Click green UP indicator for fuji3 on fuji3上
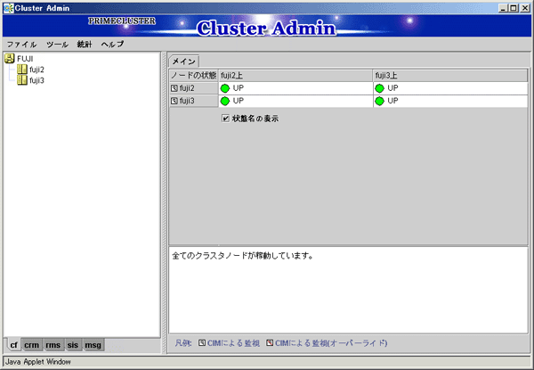 coord(379,101)
